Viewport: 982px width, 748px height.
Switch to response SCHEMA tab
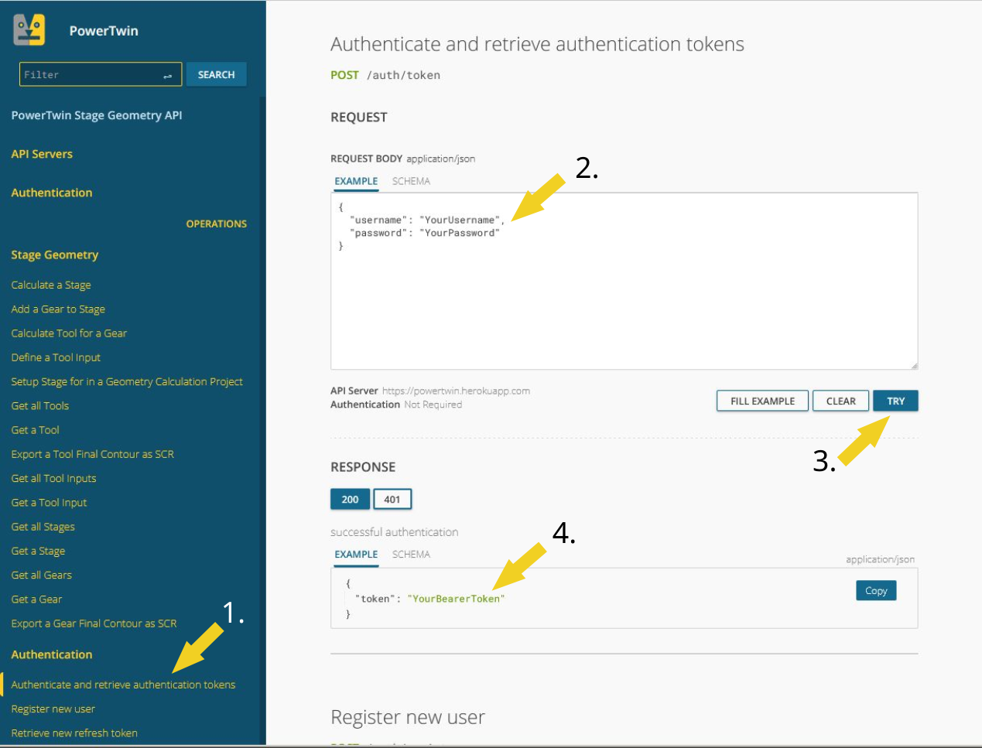click(411, 554)
